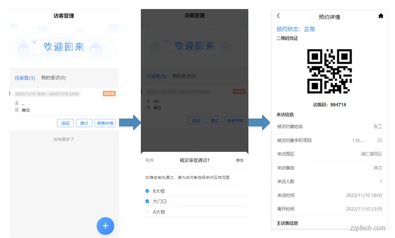Tap the blue plus floating button
The height and width of the screenshot is (238, 395).
tap(105, 226)
